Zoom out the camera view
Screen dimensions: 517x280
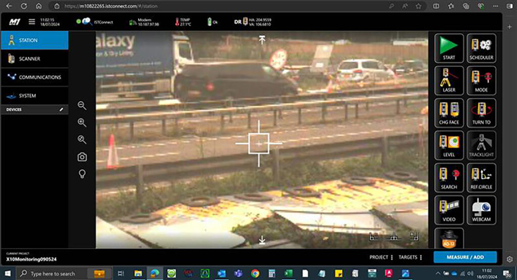click(82, 105)
